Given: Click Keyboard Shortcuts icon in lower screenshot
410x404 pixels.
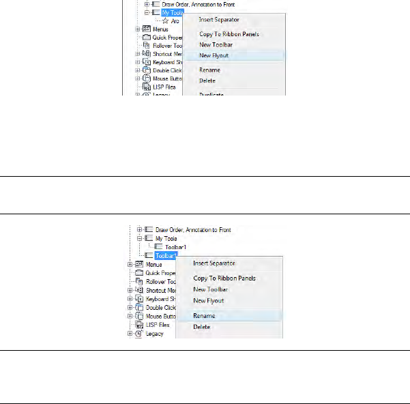Looking at the screenshot, I should pos(139,299).
